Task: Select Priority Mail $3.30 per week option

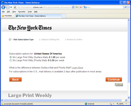Action: [x=11, y=60]
